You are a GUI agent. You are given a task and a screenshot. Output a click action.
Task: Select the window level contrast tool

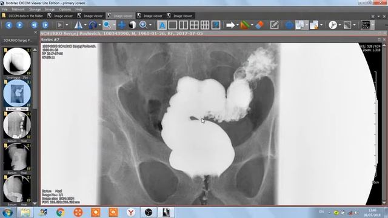pos(132,25)
